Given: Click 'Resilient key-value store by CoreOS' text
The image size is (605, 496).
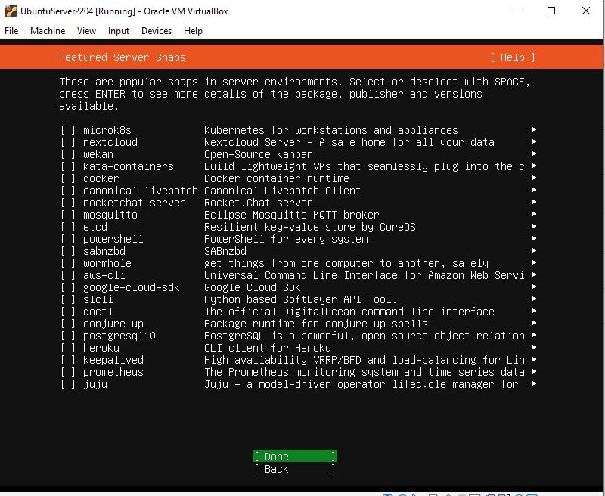Looking at the screenshot, I should click(x=310, y=227).
